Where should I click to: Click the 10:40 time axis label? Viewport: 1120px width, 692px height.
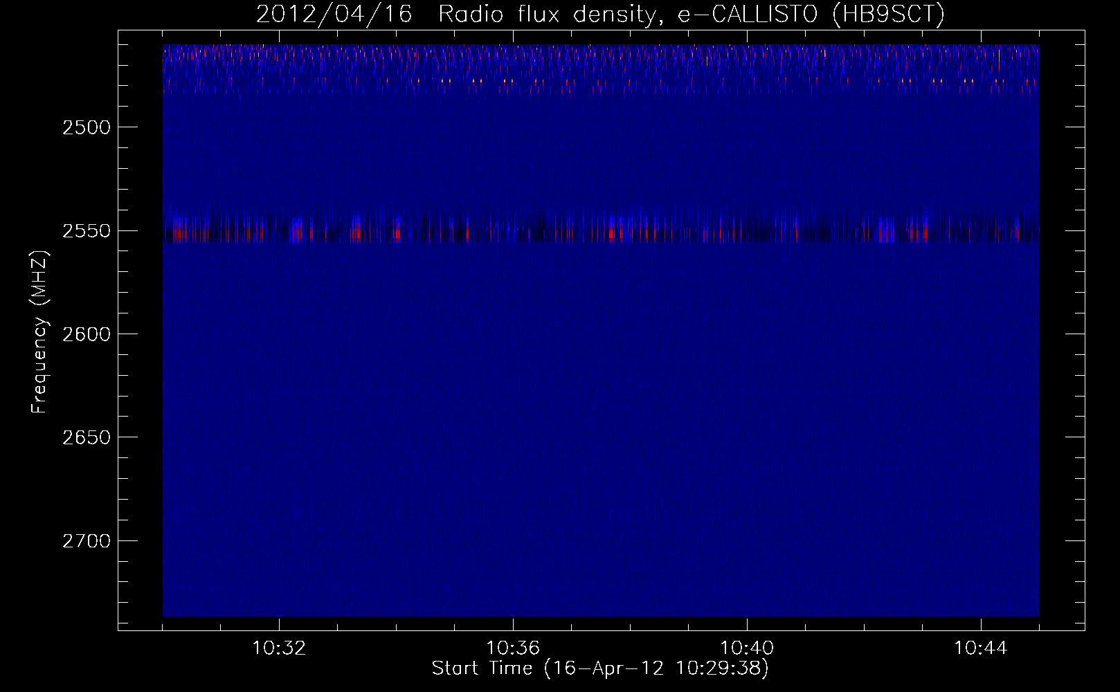tap(747, 648)
